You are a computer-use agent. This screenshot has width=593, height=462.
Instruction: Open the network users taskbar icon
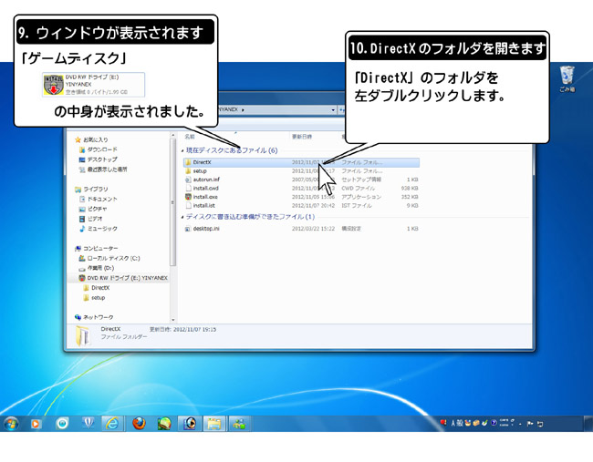pyautogui.click(x=240, y=424)
